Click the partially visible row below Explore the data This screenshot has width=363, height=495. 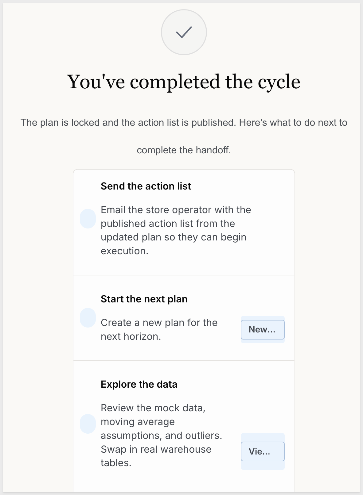[x=184, y=490]
